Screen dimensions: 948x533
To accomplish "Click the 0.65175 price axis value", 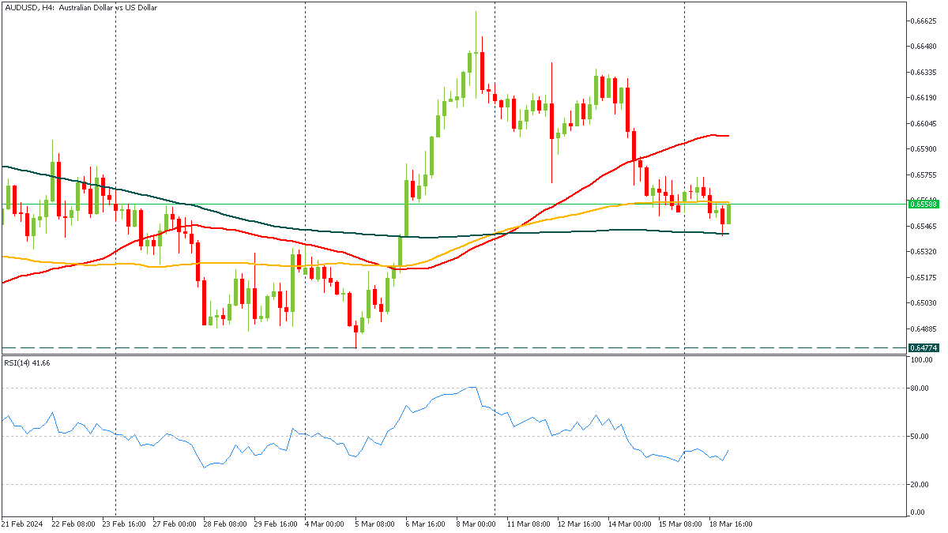I will click(x=924, y=277).
